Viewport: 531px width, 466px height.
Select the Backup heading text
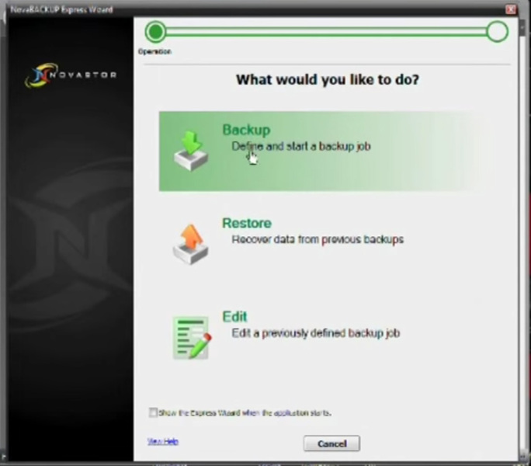pyautogui.click(x=246, y=130)
